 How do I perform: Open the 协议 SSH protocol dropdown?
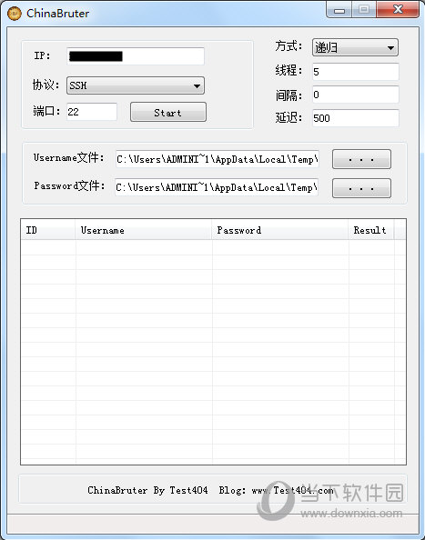tap(136, 85)
